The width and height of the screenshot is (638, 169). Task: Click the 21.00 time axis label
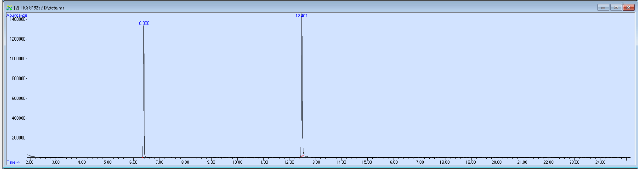pos(523,162)
